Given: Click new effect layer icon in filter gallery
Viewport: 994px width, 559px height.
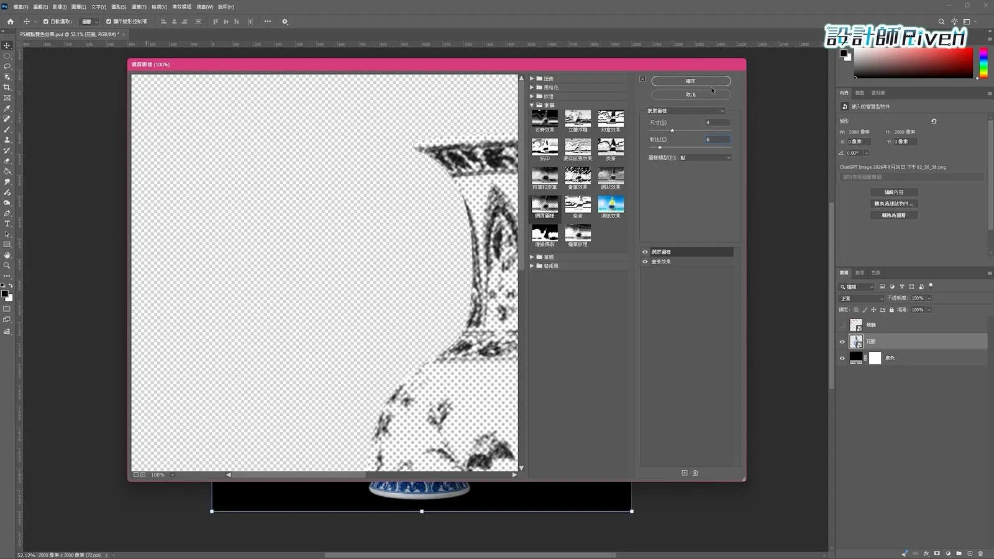Looking at the screenshot, I should (x=685, y=473).
